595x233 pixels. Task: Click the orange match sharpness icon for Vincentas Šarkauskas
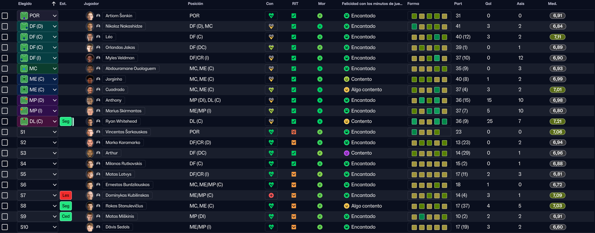[294, 132]
